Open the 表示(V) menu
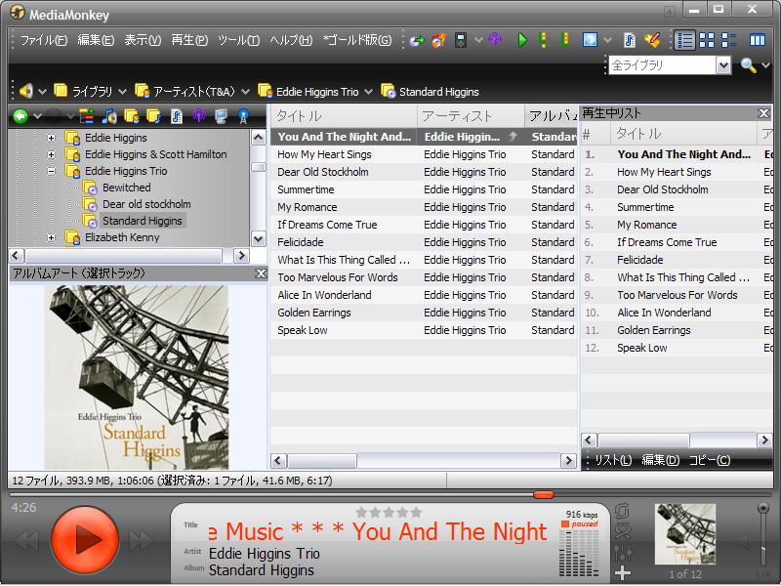The image size is (781, 586). (143, 40)
